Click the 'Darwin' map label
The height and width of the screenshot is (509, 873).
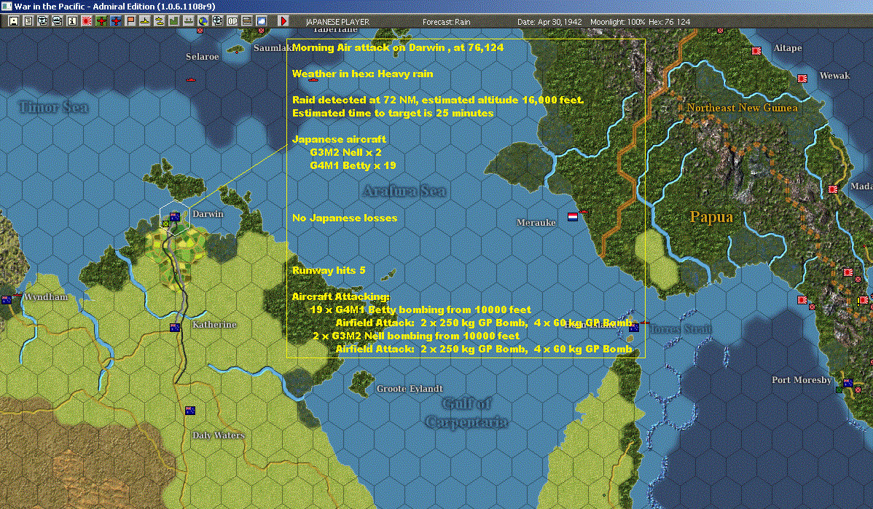pyautogui.click(x=208, y=214)
